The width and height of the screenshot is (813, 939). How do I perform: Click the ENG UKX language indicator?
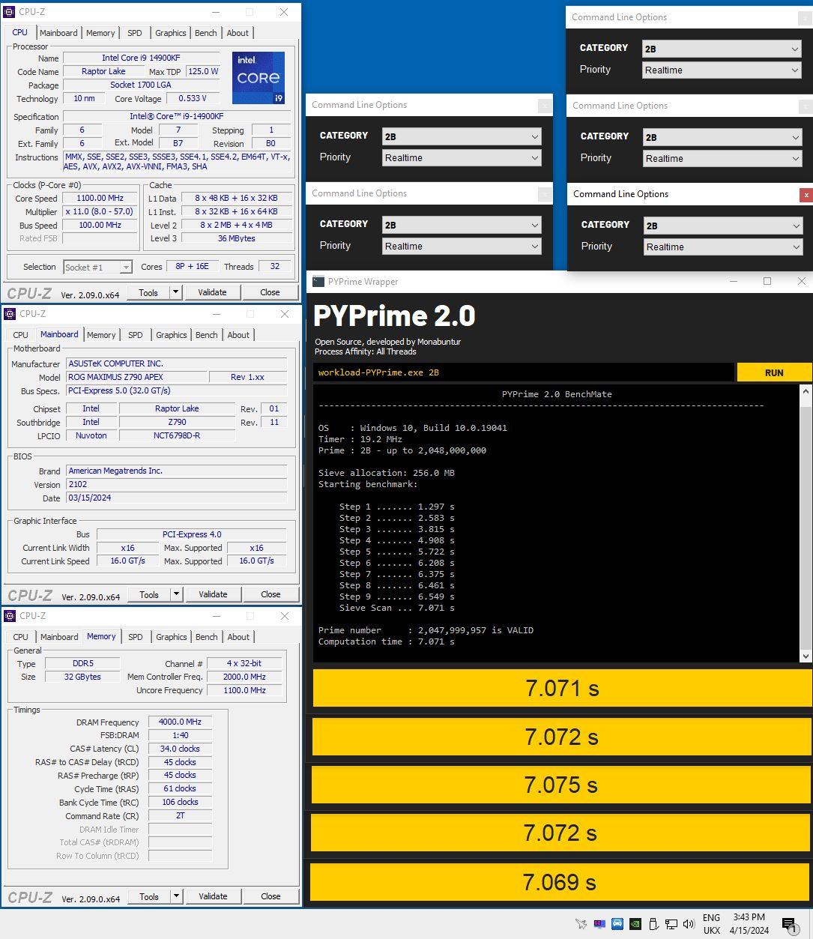(x=711, y=924)
